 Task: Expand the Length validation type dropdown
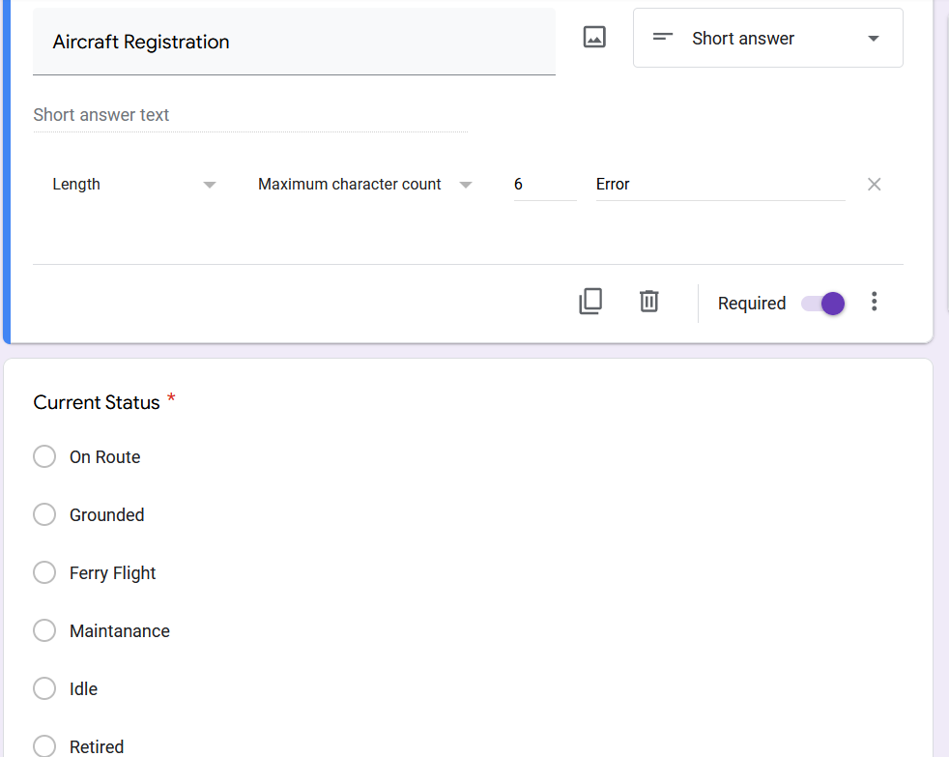tap(133, 185)
